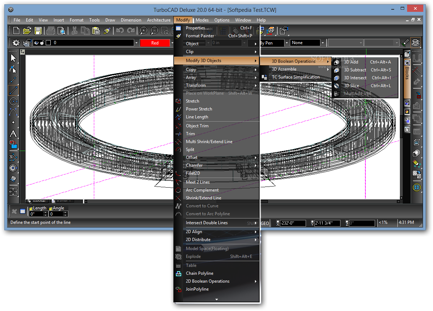Toggle the Length lock icon
This screenshot has height=311, width=433.
coord(31,208)
